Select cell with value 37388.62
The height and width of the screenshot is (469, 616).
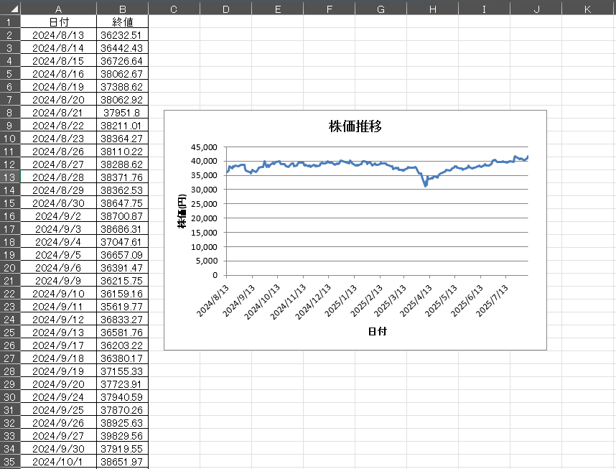pyautogui.click(x=122, y=87)
